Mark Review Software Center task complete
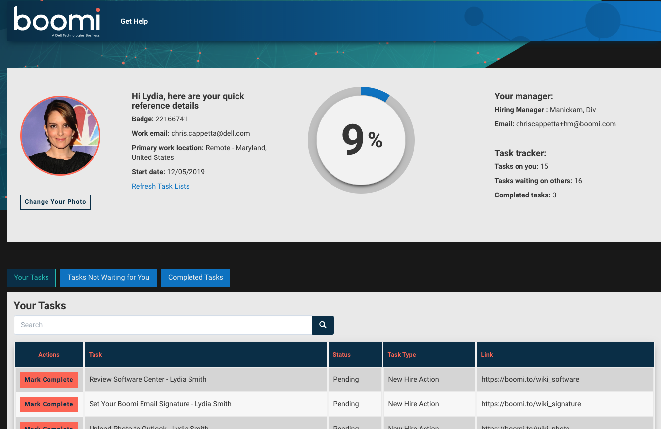 48,380
